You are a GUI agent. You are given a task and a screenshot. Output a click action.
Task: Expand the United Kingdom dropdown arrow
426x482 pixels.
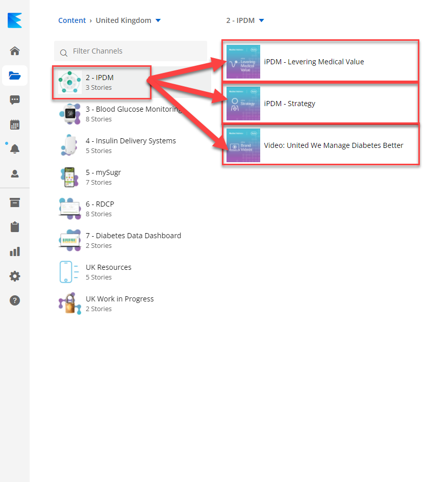(158, 20)
